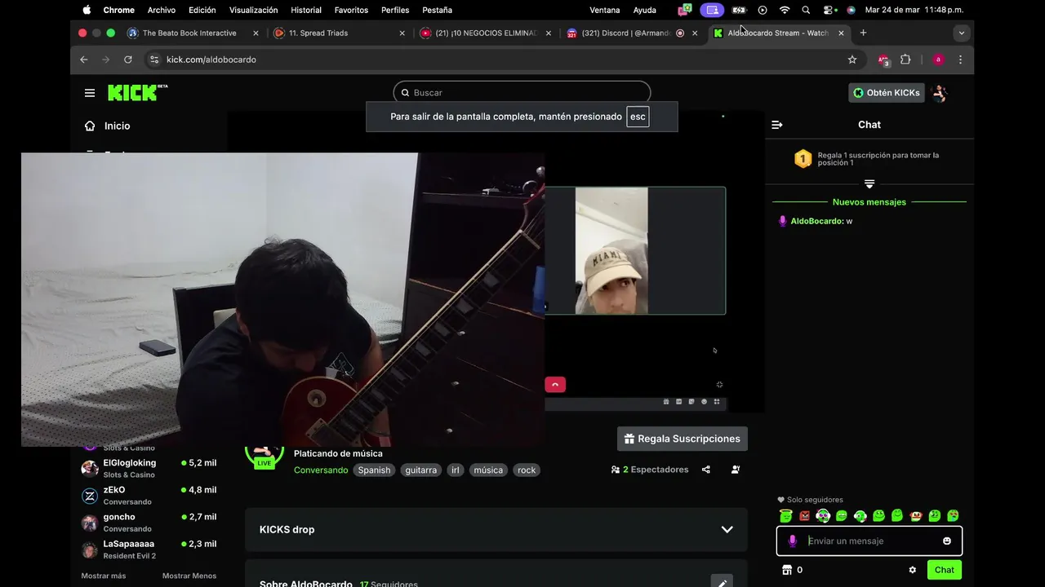
Task: Switch to 10 NEGOCIOS YouTube tab
Action: (x=485, y=33)
